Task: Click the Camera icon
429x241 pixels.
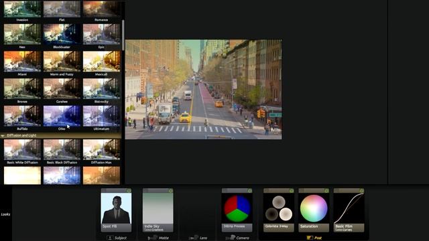Action: [x=231, y=238]
